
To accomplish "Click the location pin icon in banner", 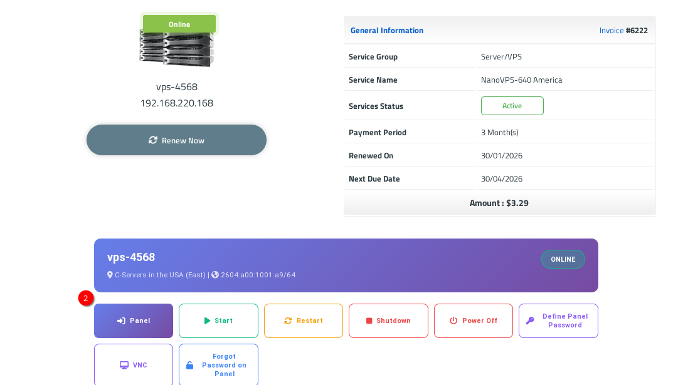I will (110, 275).
